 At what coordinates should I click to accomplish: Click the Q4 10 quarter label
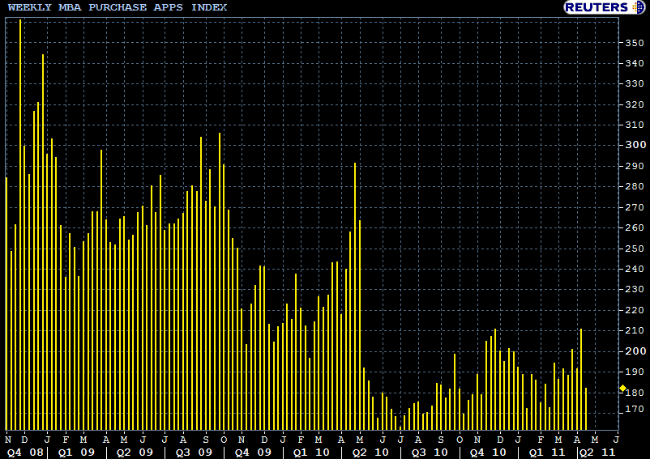pyautogui.click(x=489, y=453)
